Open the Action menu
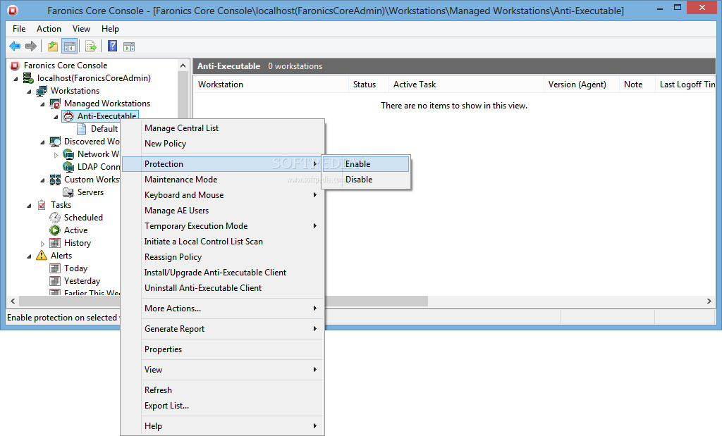The image size is (722, 436). (49, 28)
